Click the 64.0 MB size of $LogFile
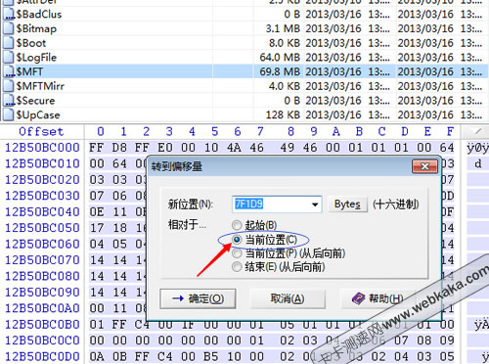Image resolution: width=489 pixels, height=364 pixels. point(280,58)
